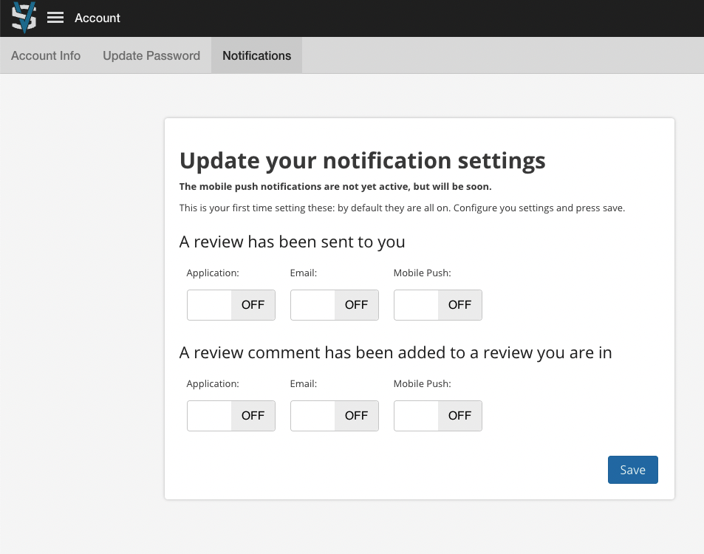Save the notification settings
This screenshot has width=704, height=554.
632,470
